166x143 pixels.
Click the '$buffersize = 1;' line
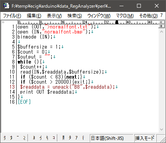tap(39, 47)
